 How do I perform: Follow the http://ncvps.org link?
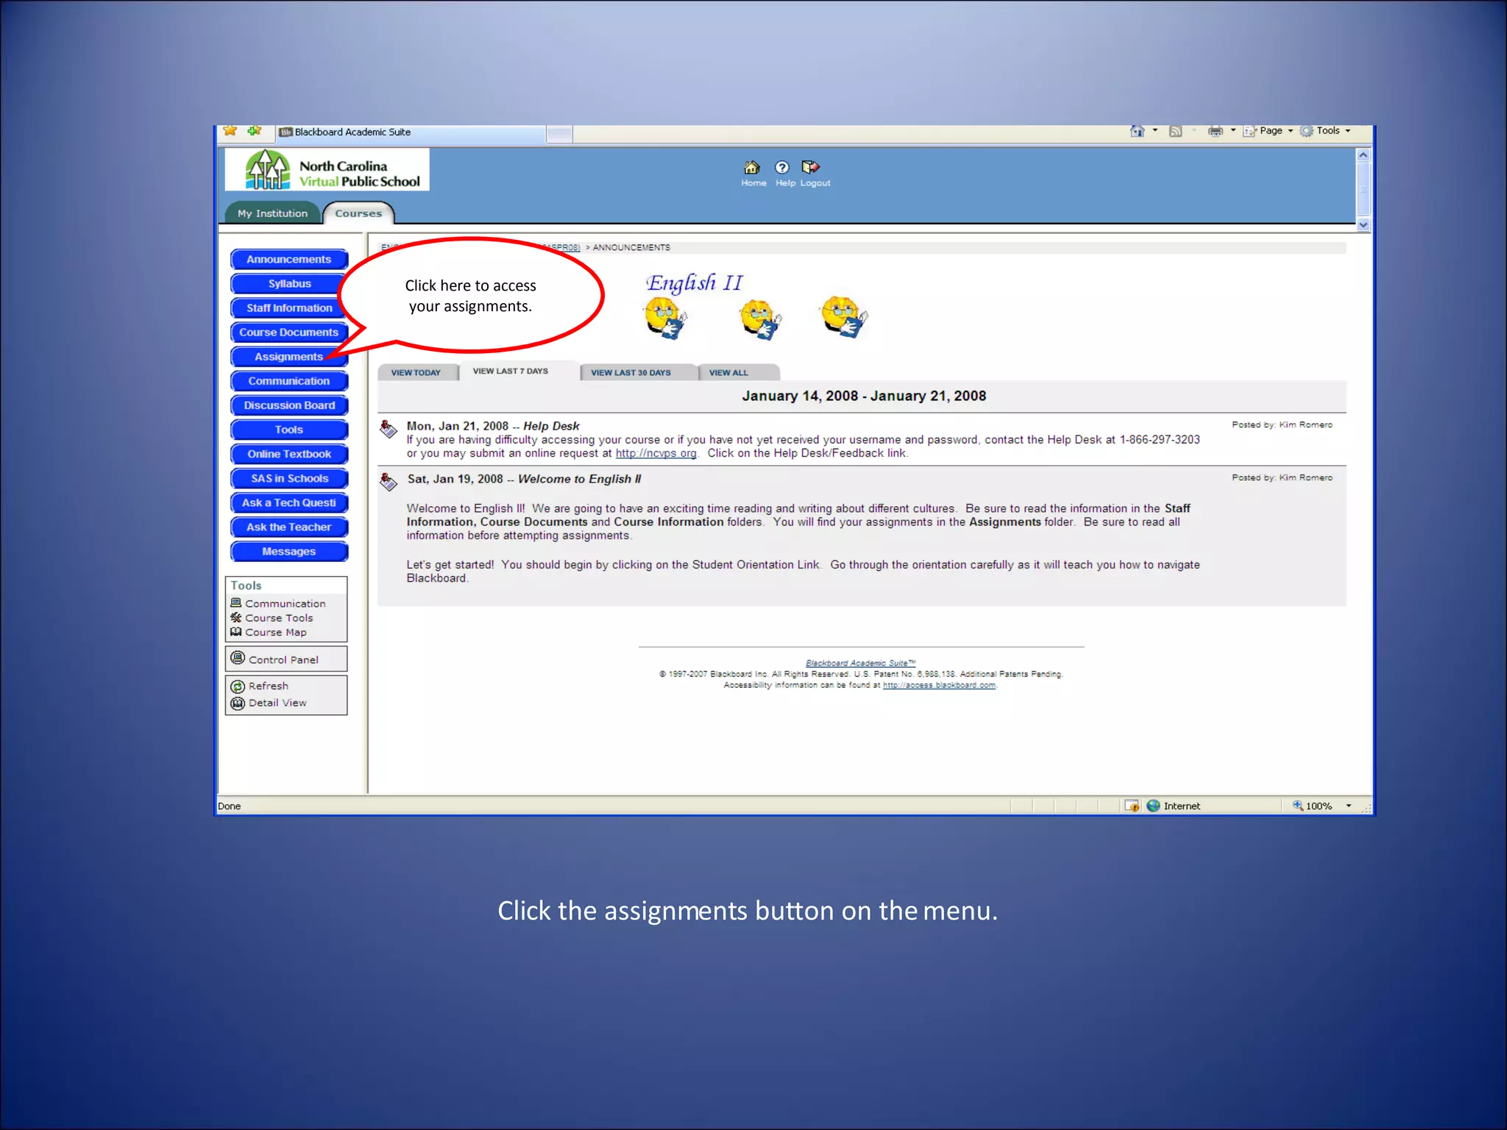(656, 453)
